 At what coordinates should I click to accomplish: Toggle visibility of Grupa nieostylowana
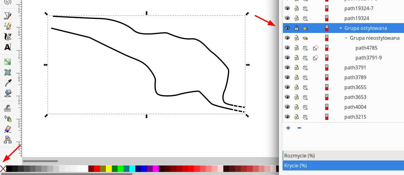287,38
